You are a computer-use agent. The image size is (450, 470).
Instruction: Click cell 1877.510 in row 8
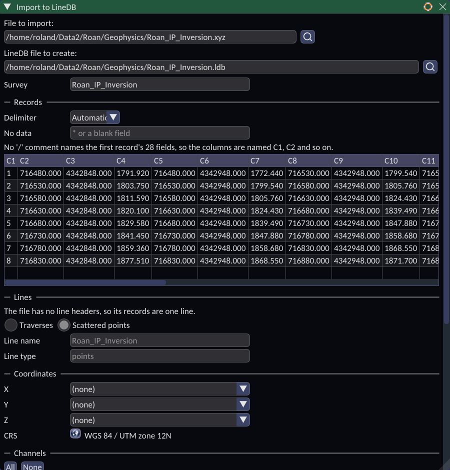tap(133, 261)
